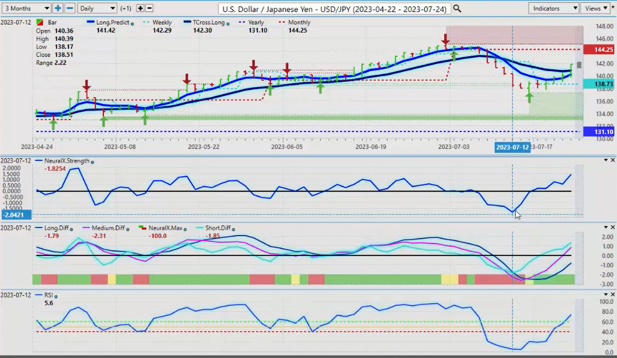
Task: Click the blue 131.10 yearly price label
Action: (598, 132)
